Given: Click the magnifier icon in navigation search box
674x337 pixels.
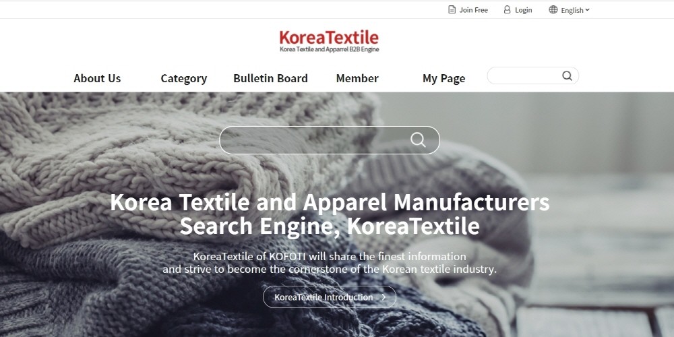Looking at the screenshot, I should [x=567, y=75].
